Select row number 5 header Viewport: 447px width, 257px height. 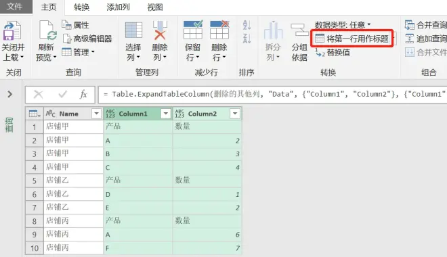(x=35, y=181)
